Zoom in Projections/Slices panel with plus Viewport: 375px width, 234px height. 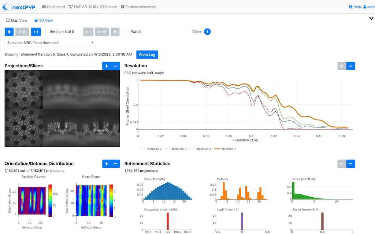pyautogui.click(x=107, y=66)
